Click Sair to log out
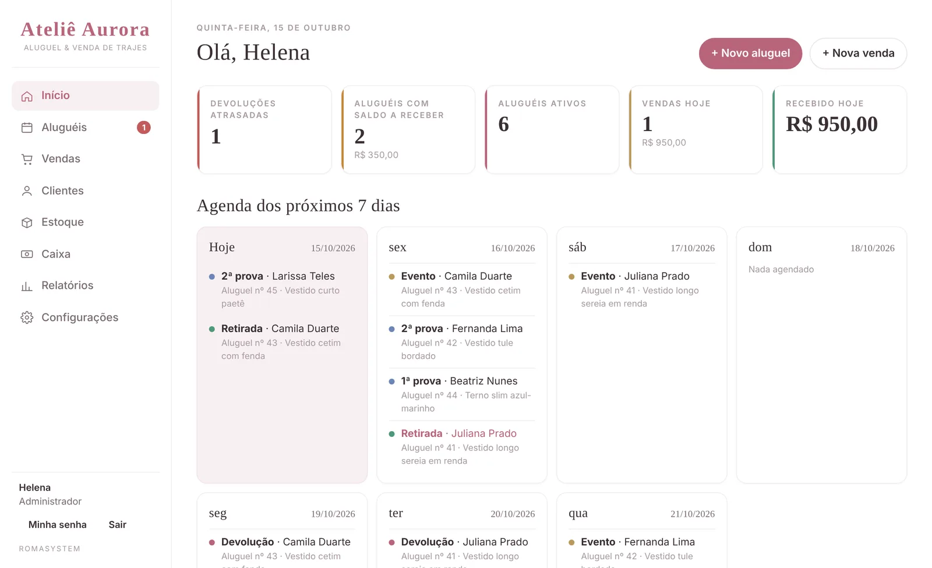The image size is (932, 568). click(118, 525)
